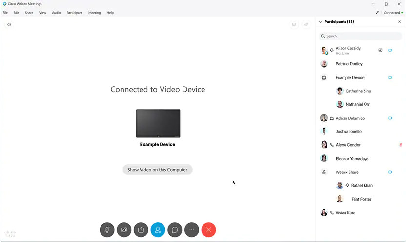Click the search magnifier icon
The height and width of the screenshot is (242, 406).
pos(323,36)
